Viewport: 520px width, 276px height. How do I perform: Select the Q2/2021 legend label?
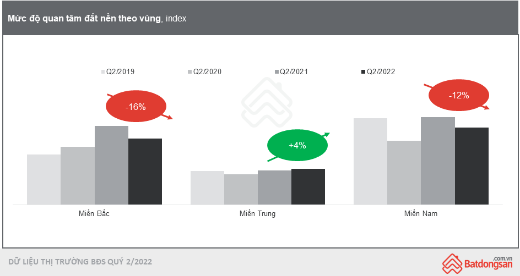click(294, 71)
